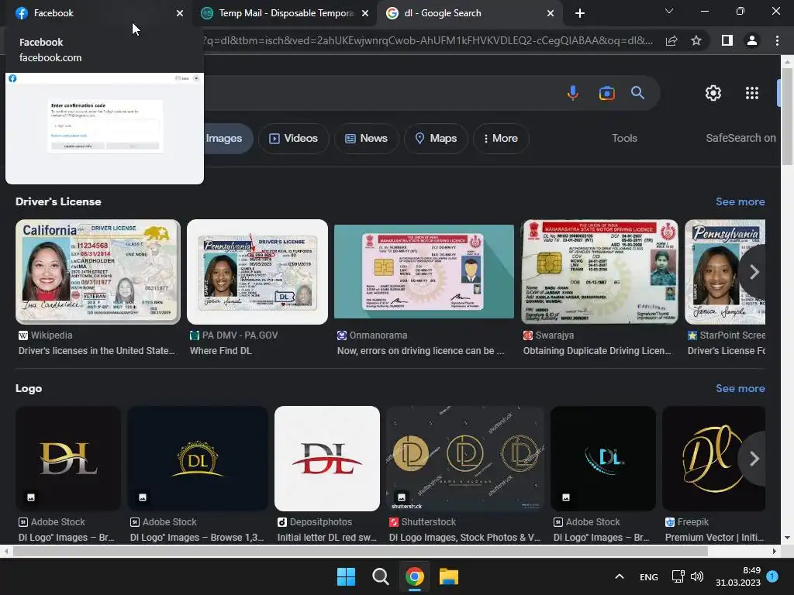Open the Swarajya Maharashtra licence image
This screenshot has height=595, width=794.
[x=599, y=272]
